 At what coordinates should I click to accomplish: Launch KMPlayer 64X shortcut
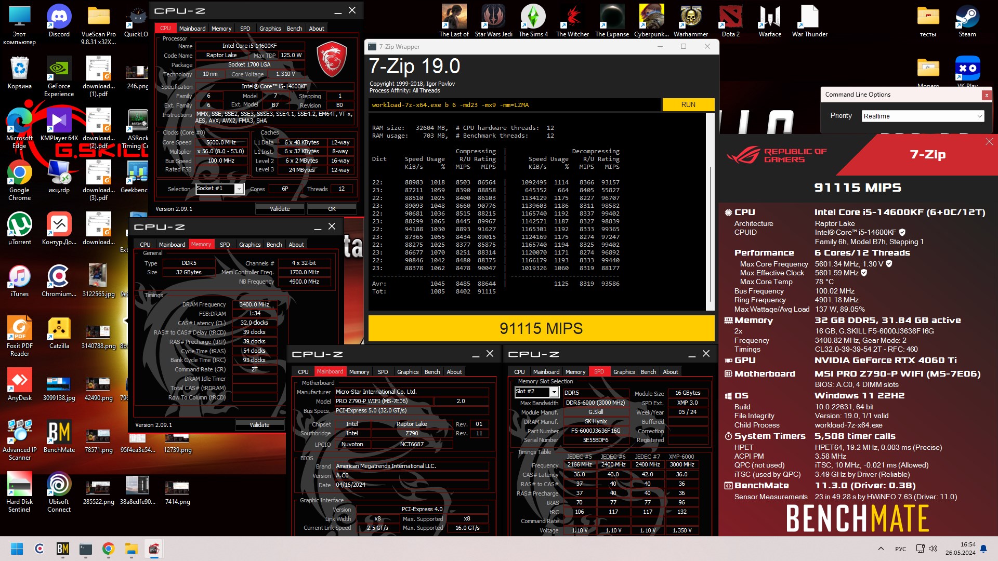coord(59,125)
